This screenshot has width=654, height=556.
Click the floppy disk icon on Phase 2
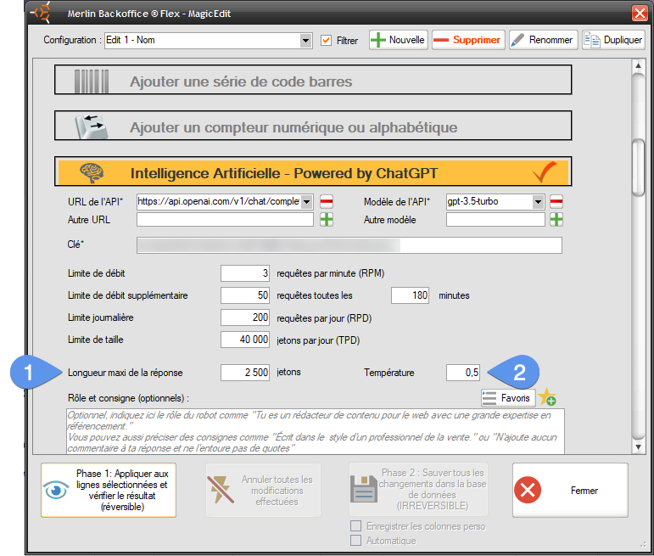coord(364,489)
